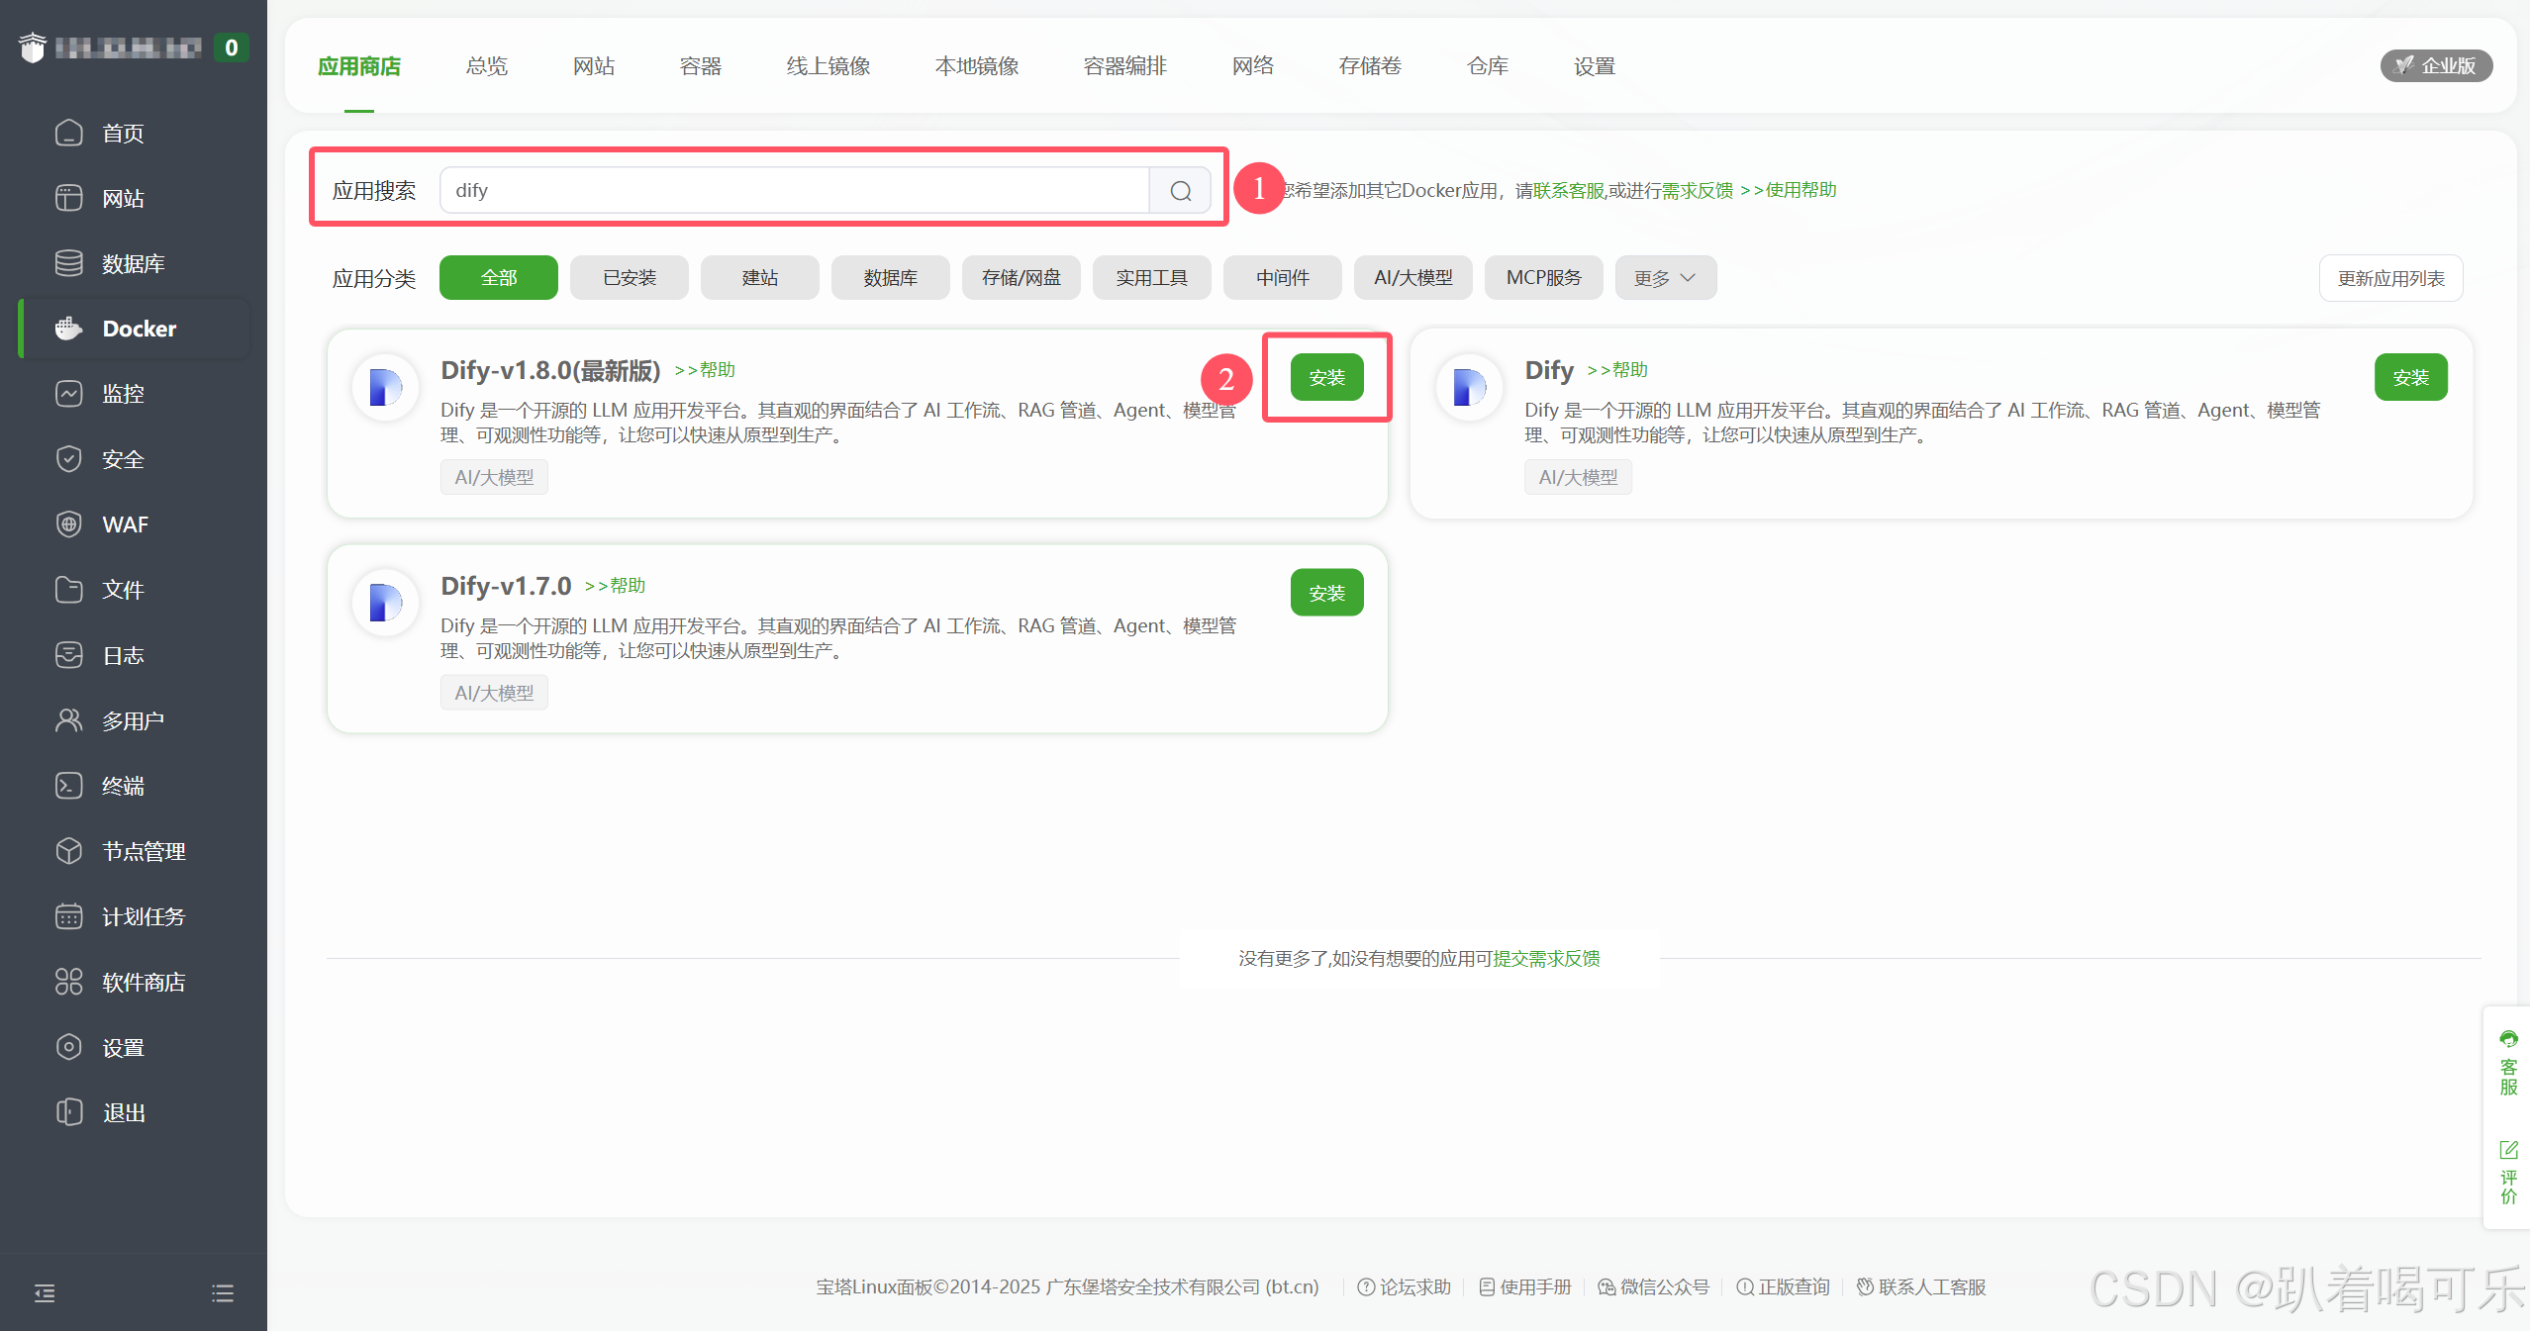2530x1331 pixels.
Task: Filter by 建站 category
Action: [760, 278]
